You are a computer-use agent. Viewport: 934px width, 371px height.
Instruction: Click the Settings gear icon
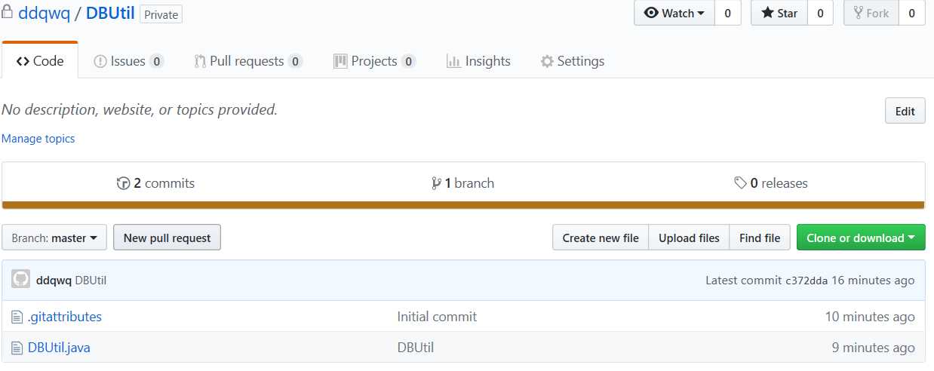(x=547, y=62)
